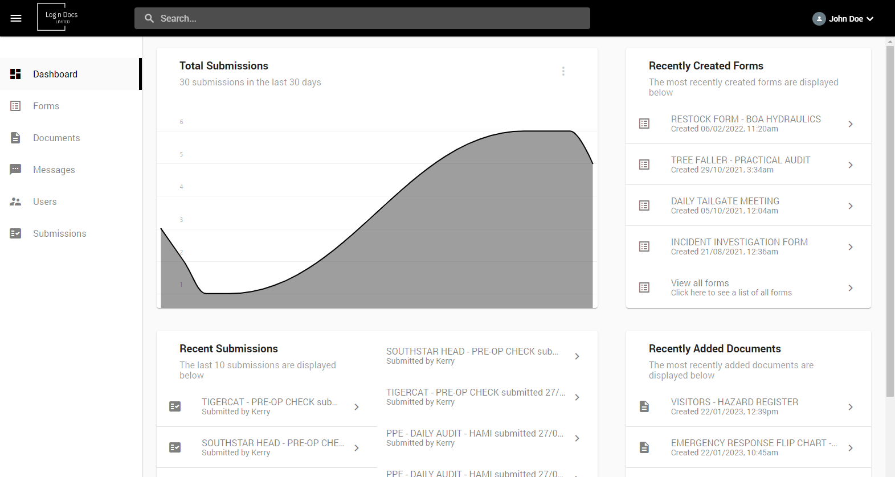Open VISITORS - HAZARD REGISTER document
895x477 pixels.
tap(749, 406)
